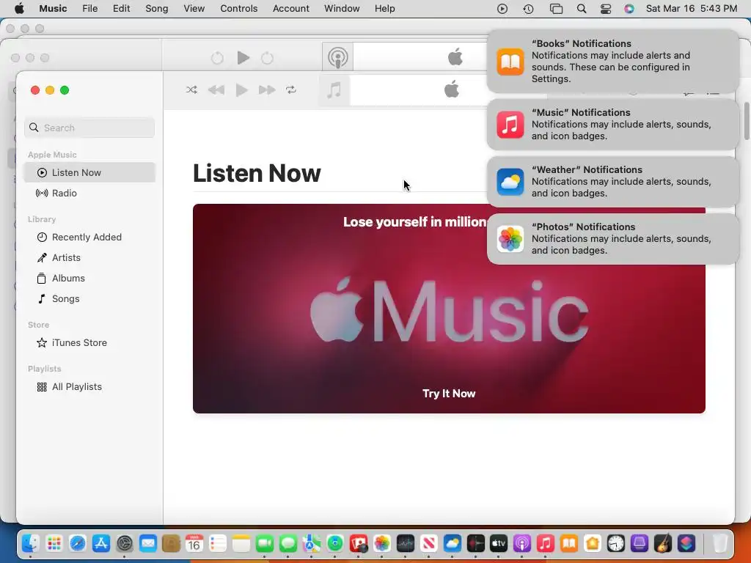
Task: Open Photos from the Dock
Action: (x=382, y=543)
